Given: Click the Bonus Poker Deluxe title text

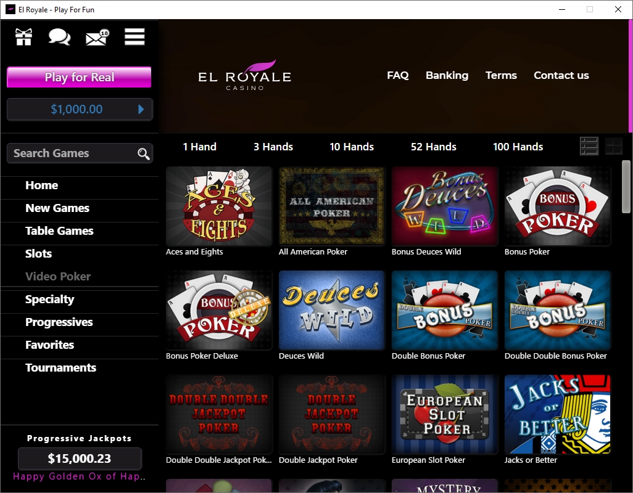Looking at the screenshot, I should pos(202,356).
